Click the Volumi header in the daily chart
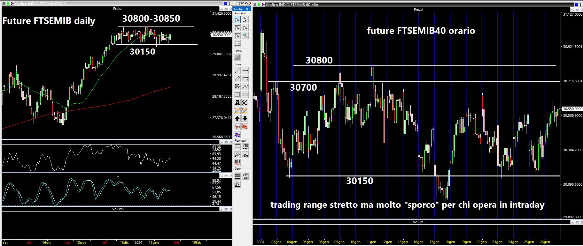The width and height of the screenshot is (583, 246). [118, 209]
